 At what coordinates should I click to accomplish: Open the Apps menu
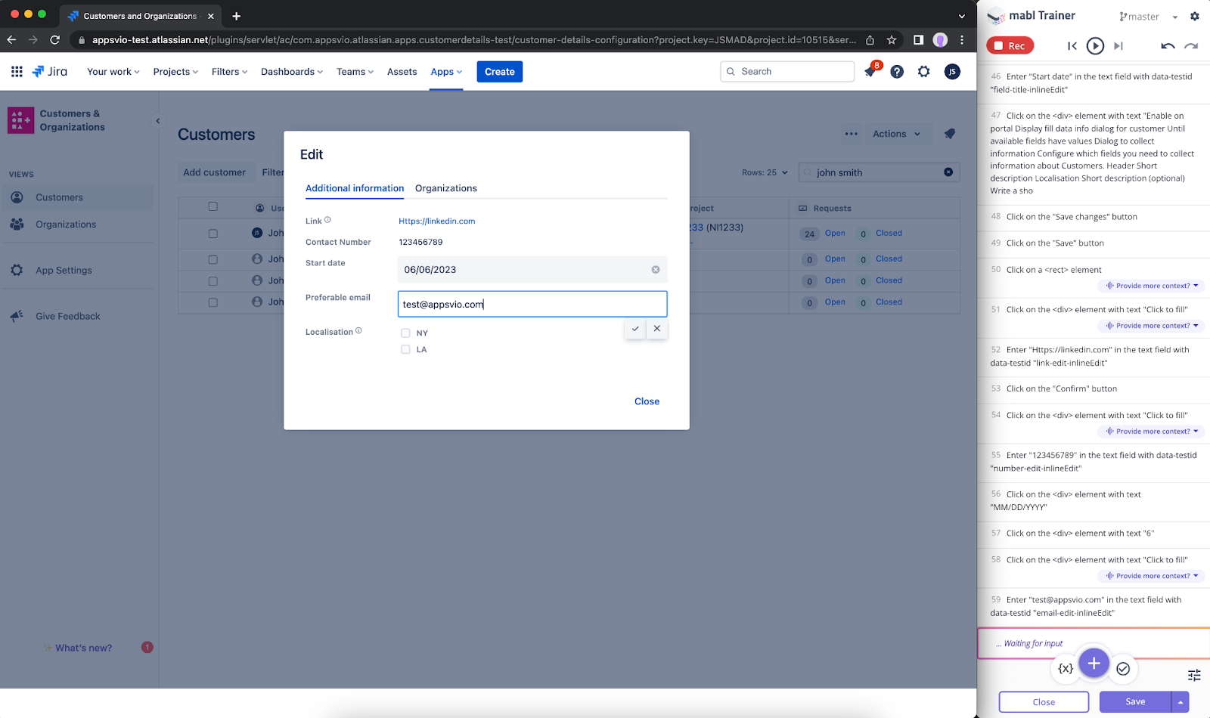[x=446, y=72]
